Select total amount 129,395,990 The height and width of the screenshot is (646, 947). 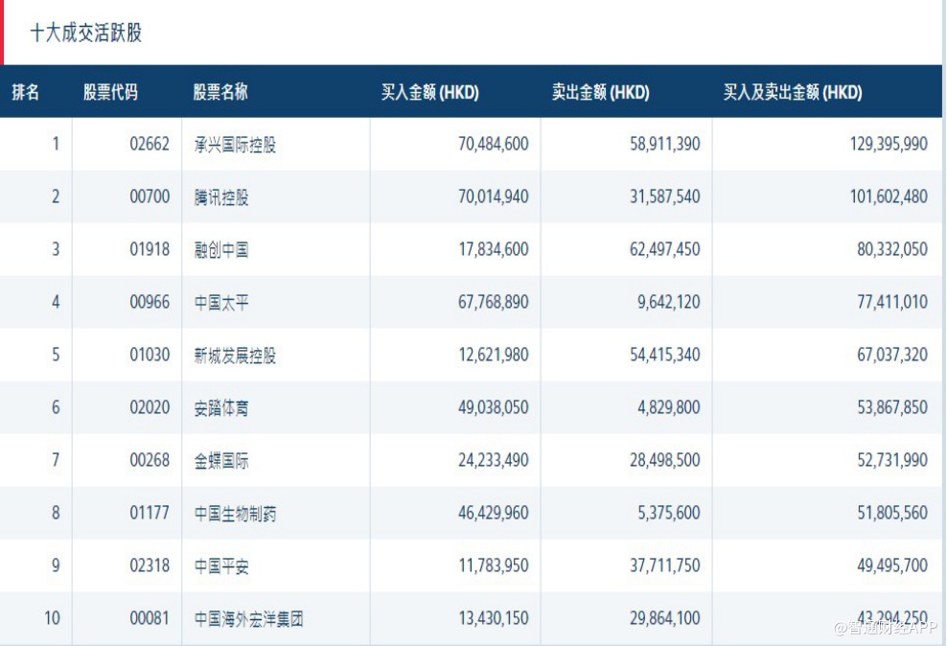[889, 145]
